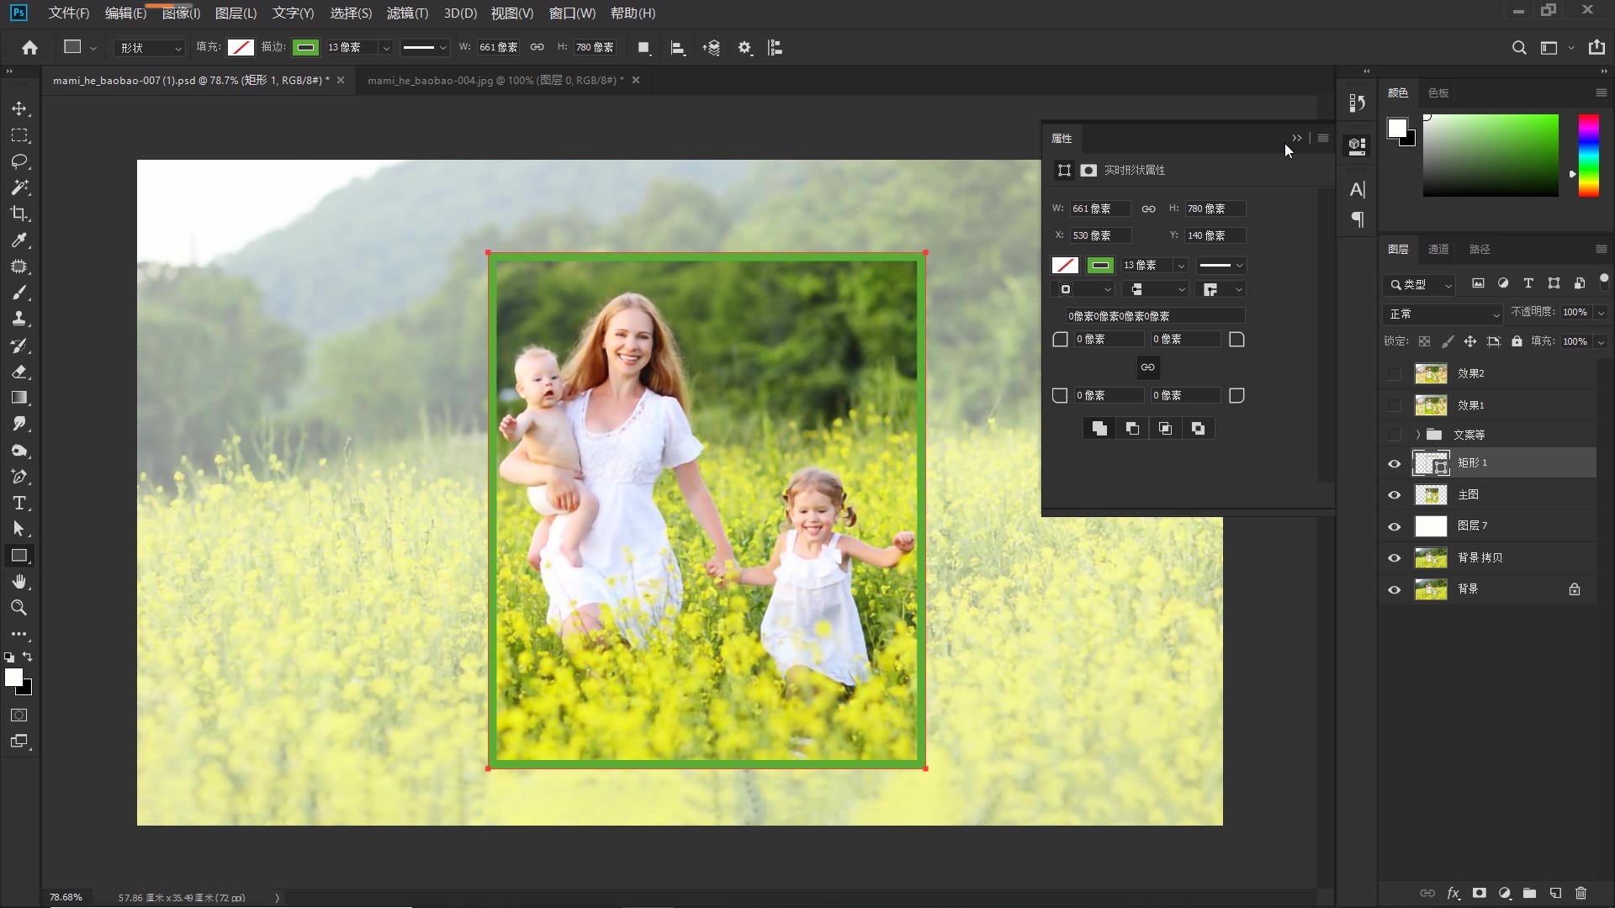Image resolution: width=1615 pixels, height=908 pixels.
Task: Show the 效果2 layer
Action: click(x=1394, y=373)
